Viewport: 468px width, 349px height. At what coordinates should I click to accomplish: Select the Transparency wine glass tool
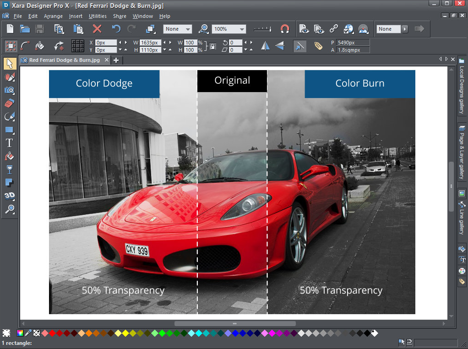(x=10, y=169)
